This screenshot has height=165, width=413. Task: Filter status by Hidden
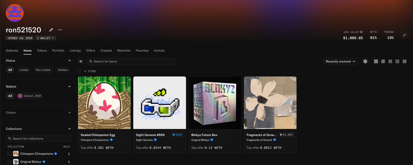point(63,70)
